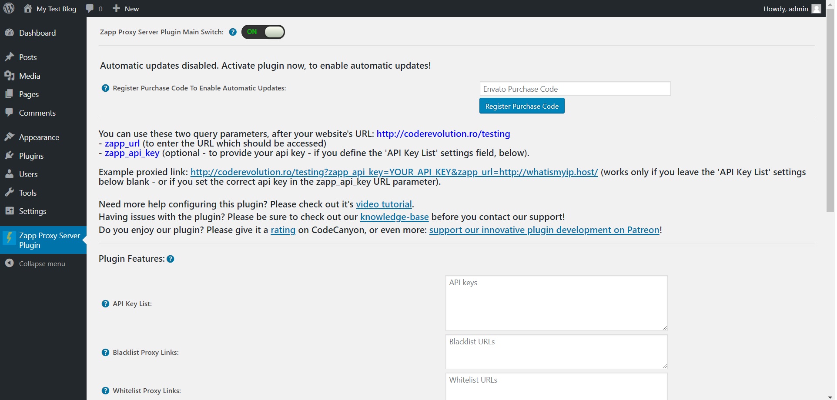Click the Howdy, admin account text

(x=785, y=9)
